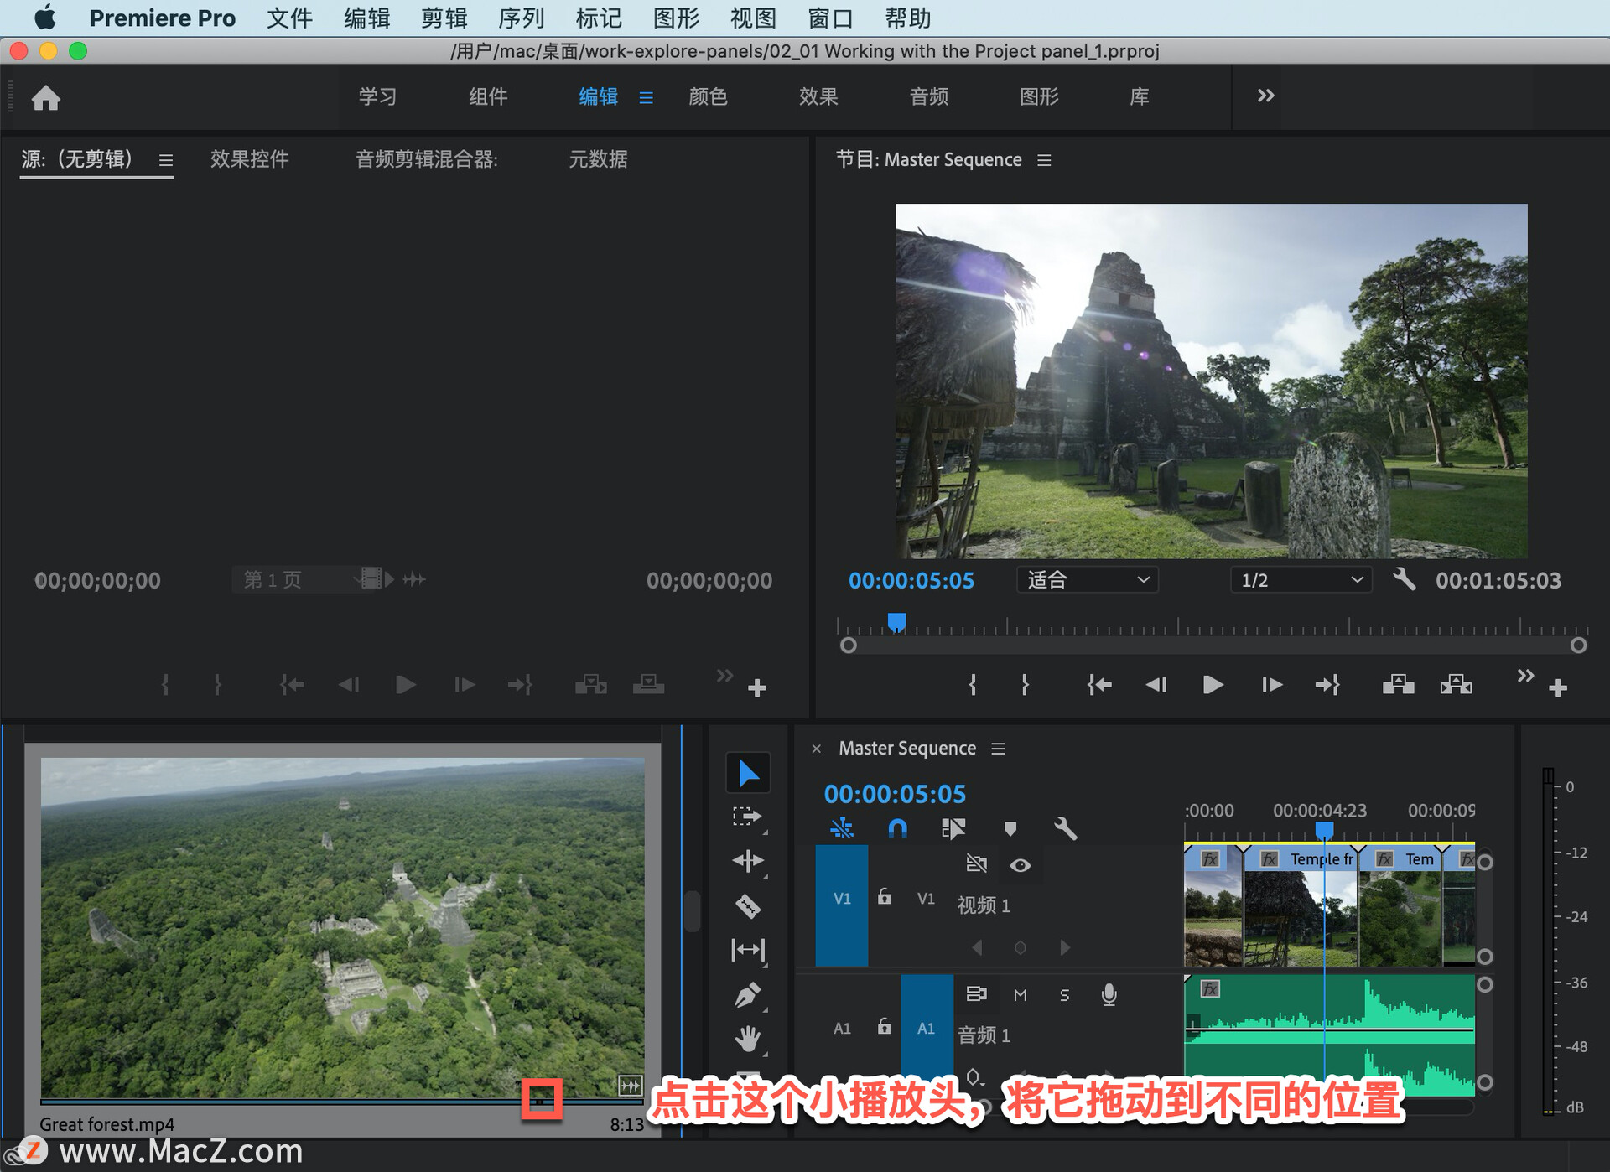1610x1172 pixels.
Task: Play the Program Monitor sequence
Action: click(x=1213, y=685)
